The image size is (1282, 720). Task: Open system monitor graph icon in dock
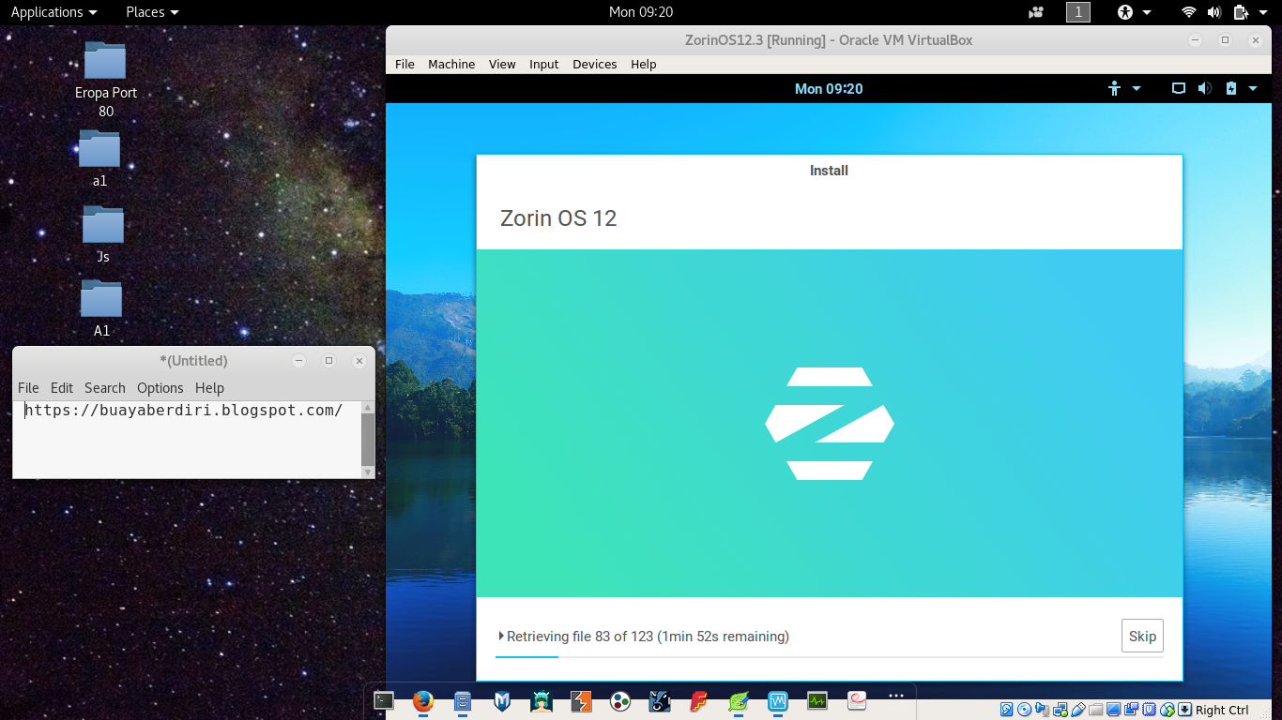[x=817, y=700]
